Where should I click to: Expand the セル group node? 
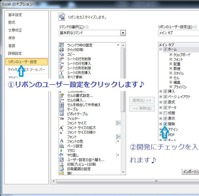click(171, 77)
